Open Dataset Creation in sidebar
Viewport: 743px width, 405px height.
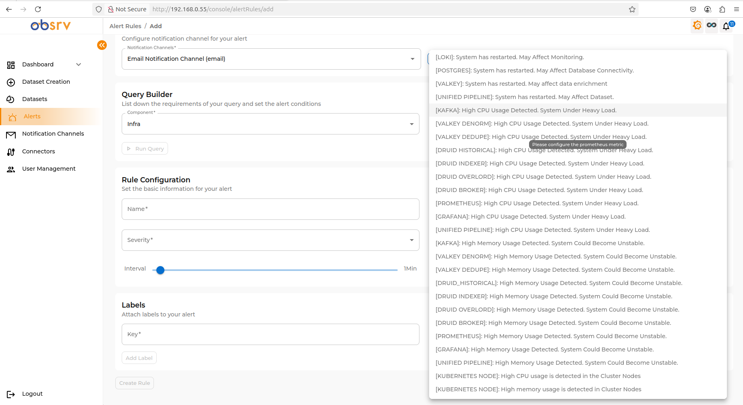(46, 82)
